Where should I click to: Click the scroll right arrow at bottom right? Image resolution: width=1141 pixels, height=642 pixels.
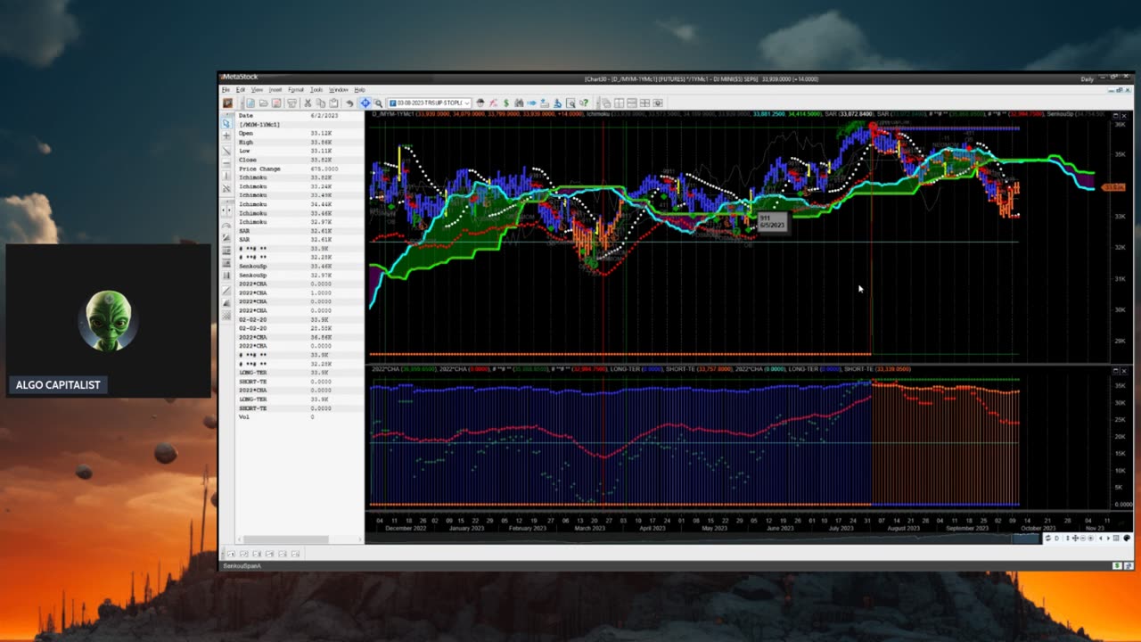(x=1108, y=538)
